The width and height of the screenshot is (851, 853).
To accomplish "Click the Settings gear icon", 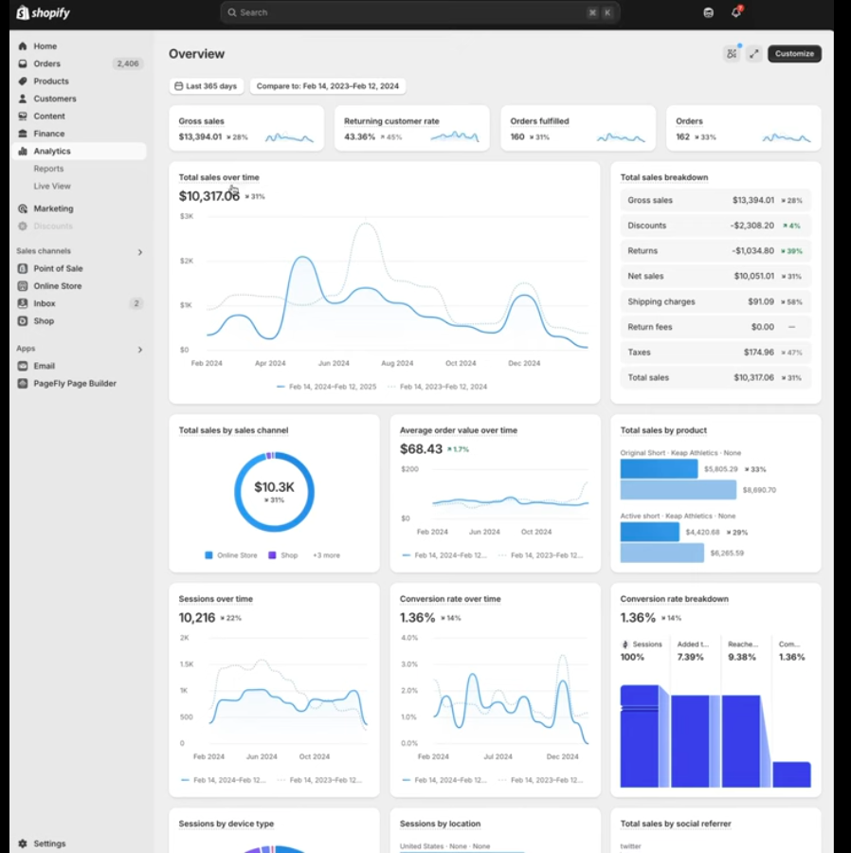I will [24, 844].
